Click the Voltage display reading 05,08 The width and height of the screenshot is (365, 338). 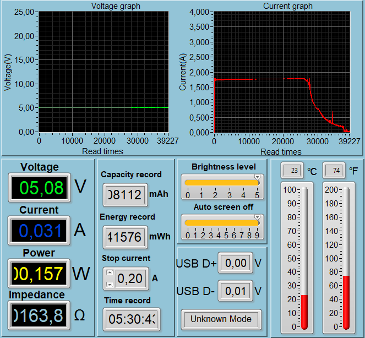point(39,187)
